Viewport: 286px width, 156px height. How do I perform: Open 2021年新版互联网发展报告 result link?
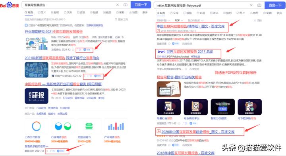tap(62, 58)
